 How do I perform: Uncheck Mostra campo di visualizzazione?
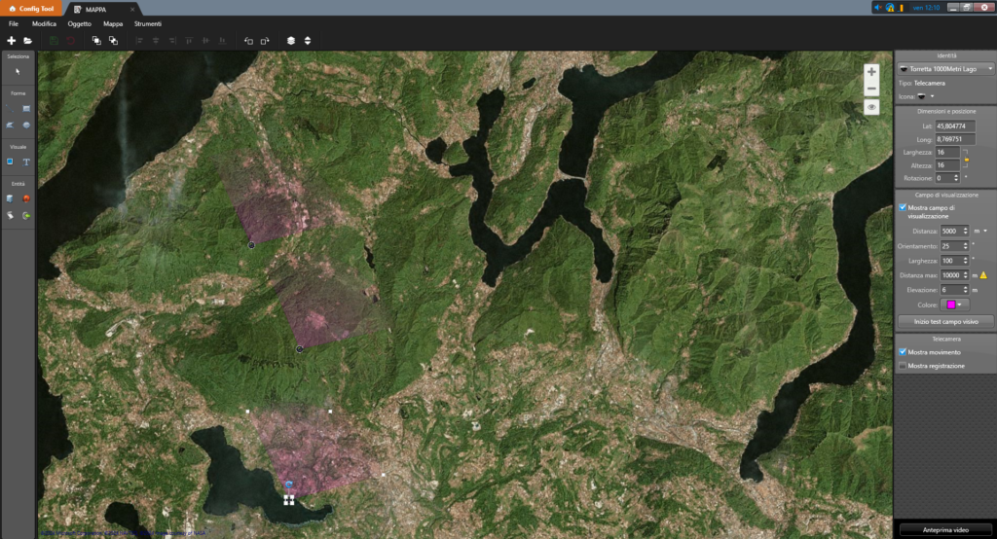pyautogui.click(x=903, y=207)
